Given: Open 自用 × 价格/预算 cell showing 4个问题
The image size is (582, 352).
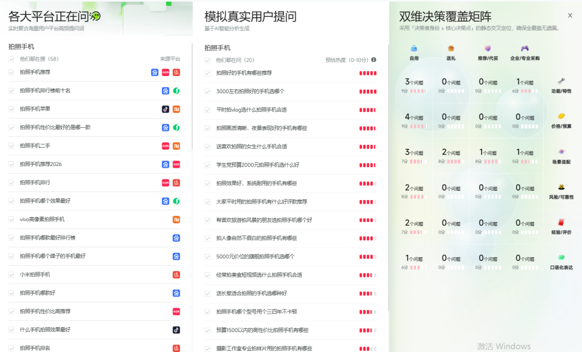Looking at the screenshot, I should click(x=414, y=121).
